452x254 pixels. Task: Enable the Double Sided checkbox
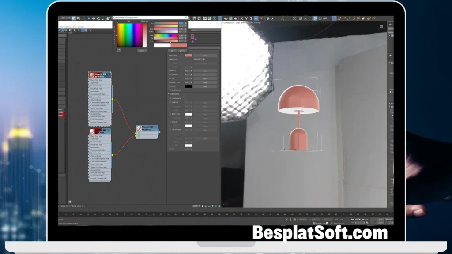coord(169,90)
